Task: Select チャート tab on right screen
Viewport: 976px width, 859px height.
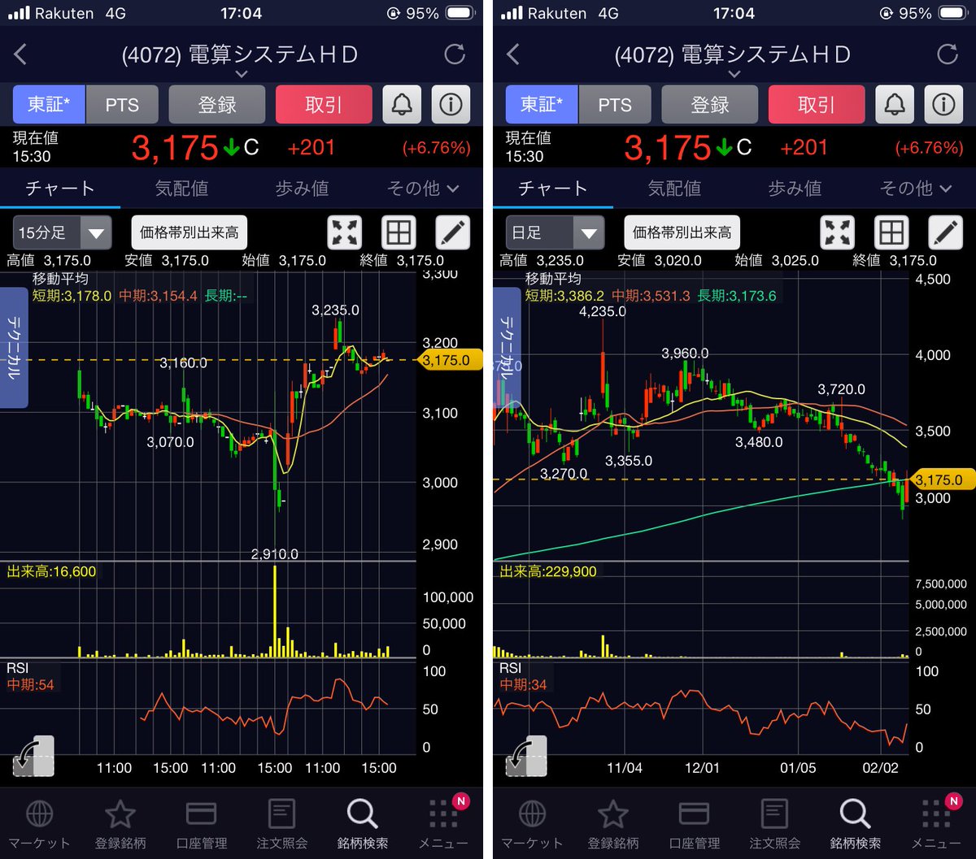Action: coord(553,189)
